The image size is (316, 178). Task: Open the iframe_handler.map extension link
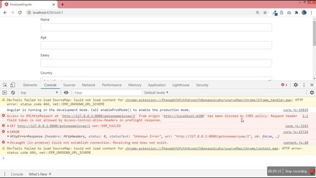[208, 100]
